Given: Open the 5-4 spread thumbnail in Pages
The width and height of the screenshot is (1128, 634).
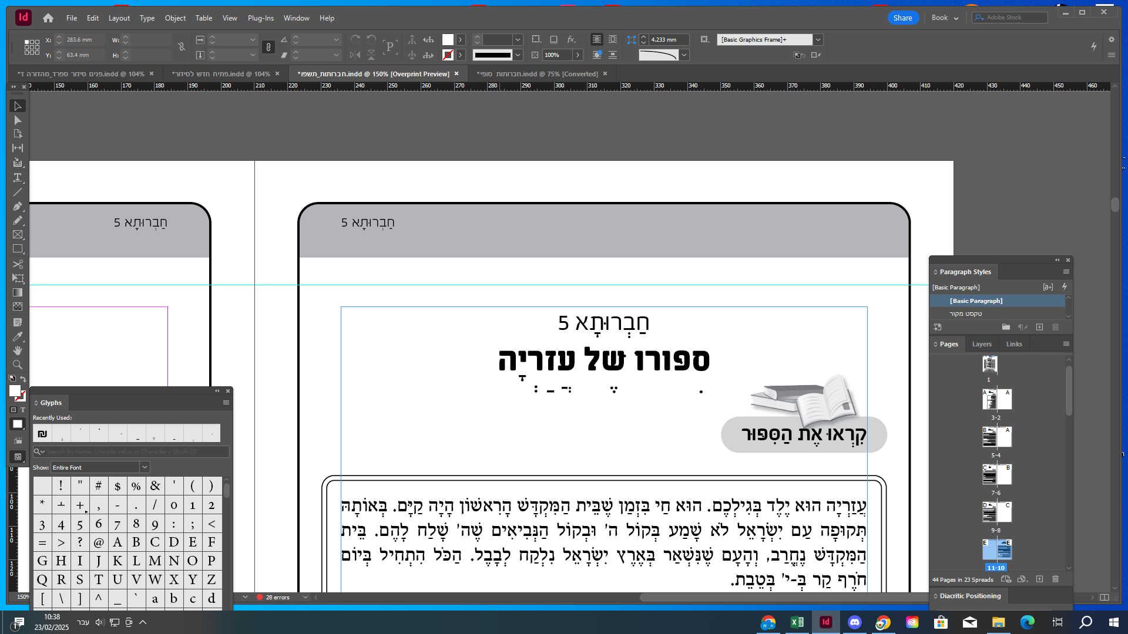Looking at the screenshot, I should tap(996, 437).
